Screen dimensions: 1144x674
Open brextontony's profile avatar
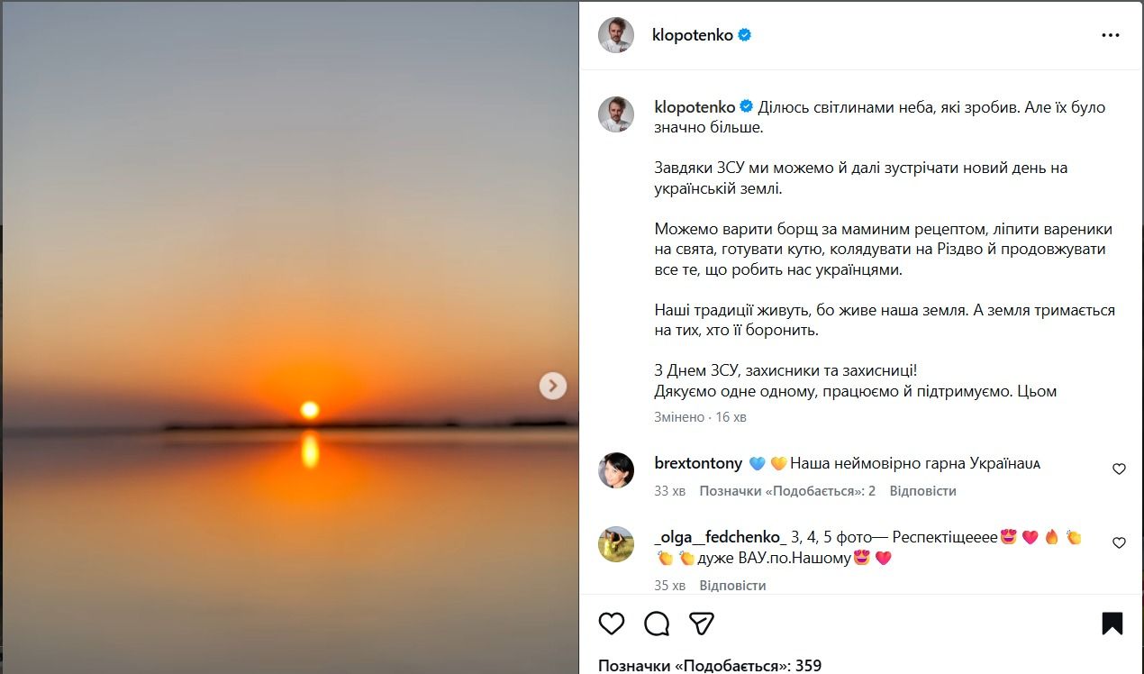[616, 470]
